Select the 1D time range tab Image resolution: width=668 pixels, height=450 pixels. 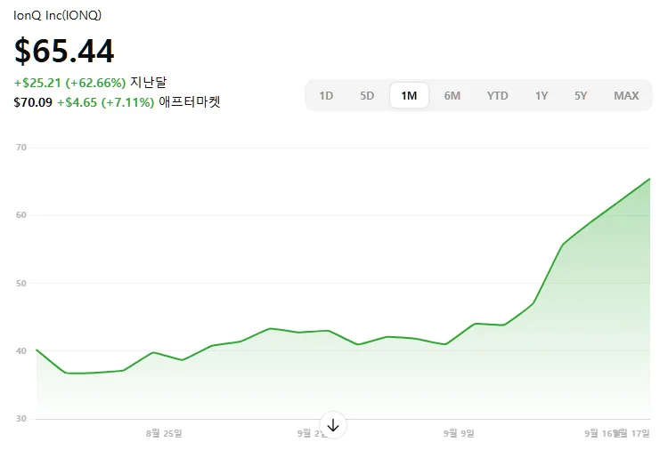point(326,95)
